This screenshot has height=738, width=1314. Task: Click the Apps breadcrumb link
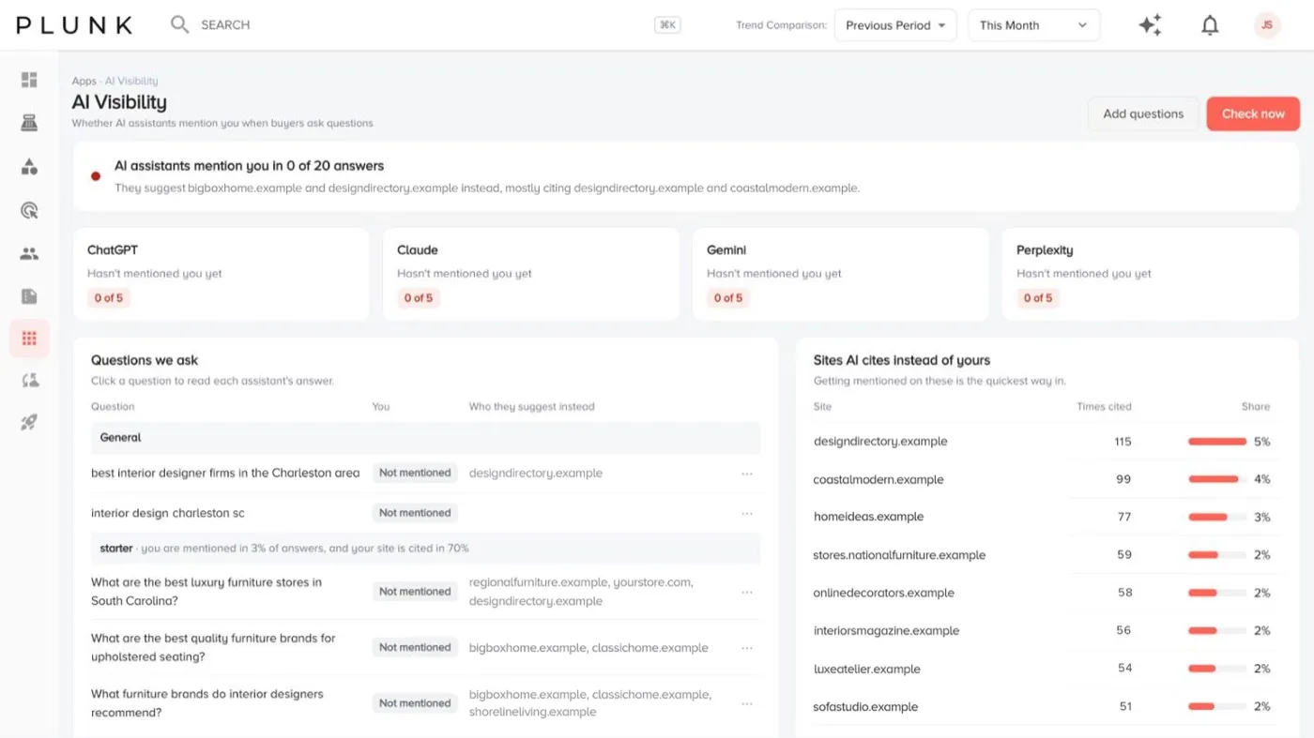(x=84, y=82)
